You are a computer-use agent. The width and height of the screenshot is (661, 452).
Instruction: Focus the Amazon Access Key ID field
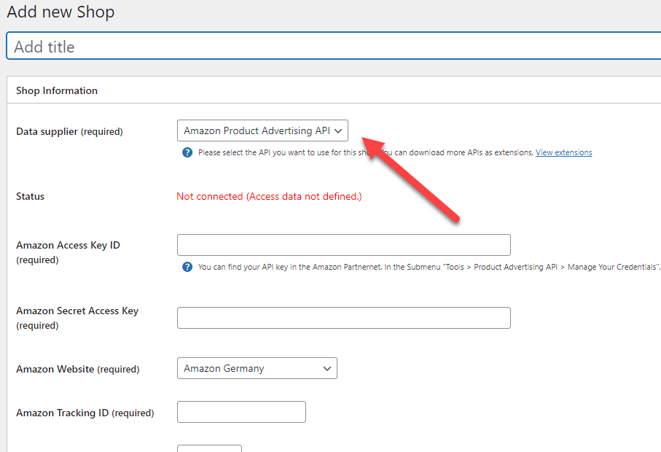(x=343, y=245)
